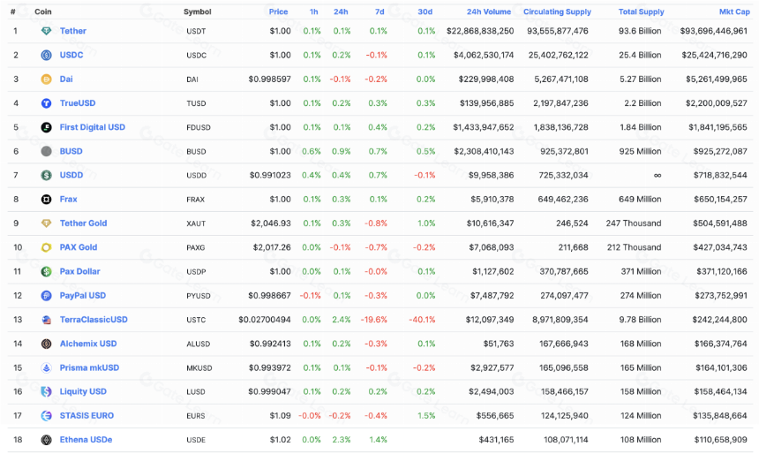This screenshot has height=454, width=759.
Task: Click the Coin column header
Action: (43, 11)
